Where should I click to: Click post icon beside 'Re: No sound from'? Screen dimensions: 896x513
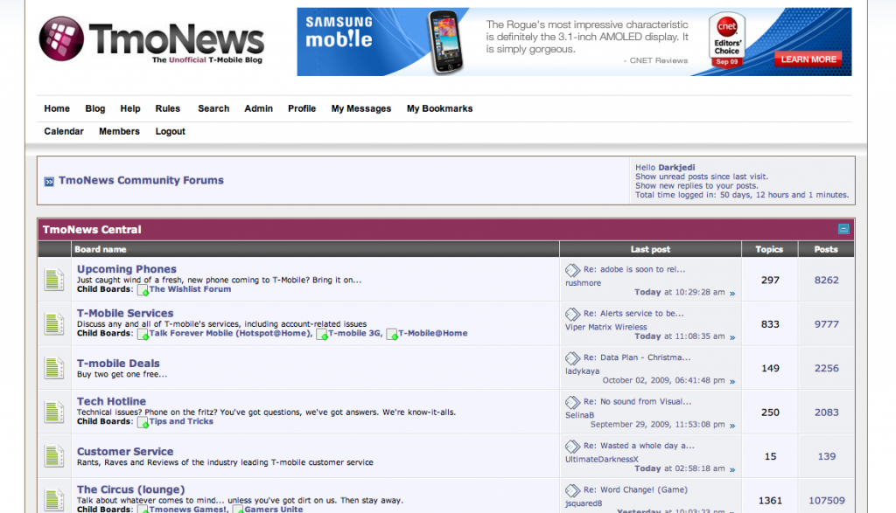tap(572, 402)
